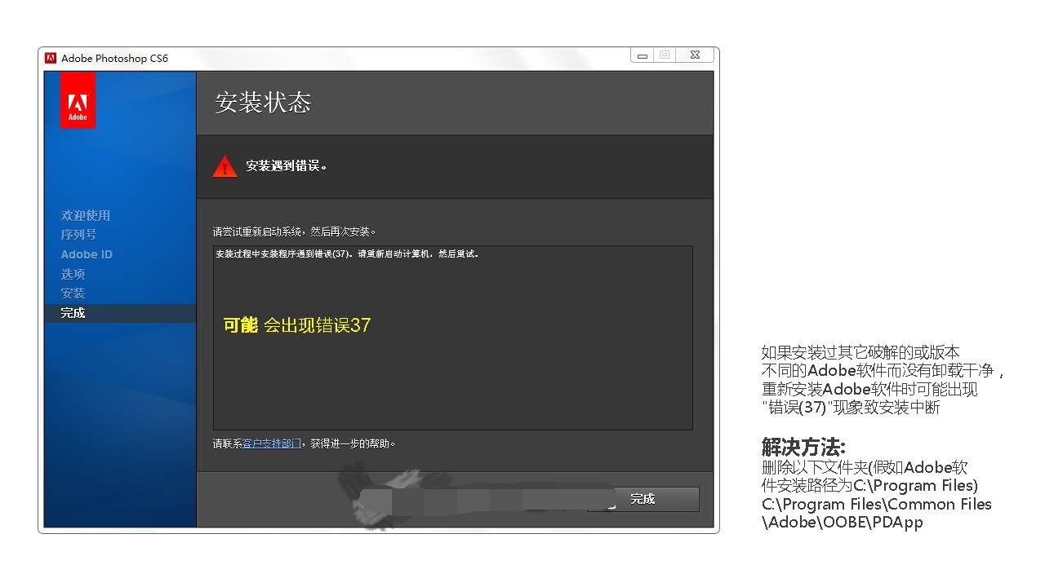The height and width of the screenshot is (587, 1045).
Task: Click the 解决方法 heading text
Action: [x=803, y=447]
